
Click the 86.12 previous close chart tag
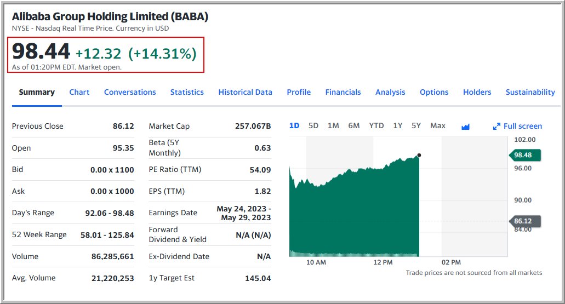[x=524, y=221]
